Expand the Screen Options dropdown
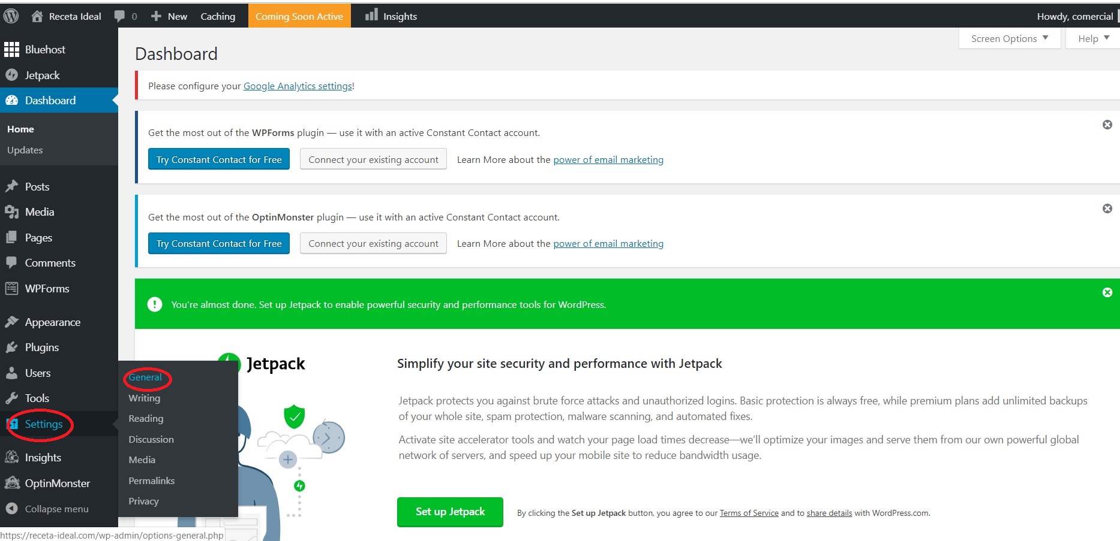This screenshot has height=541, width=1120. [x=1010, y=38]
